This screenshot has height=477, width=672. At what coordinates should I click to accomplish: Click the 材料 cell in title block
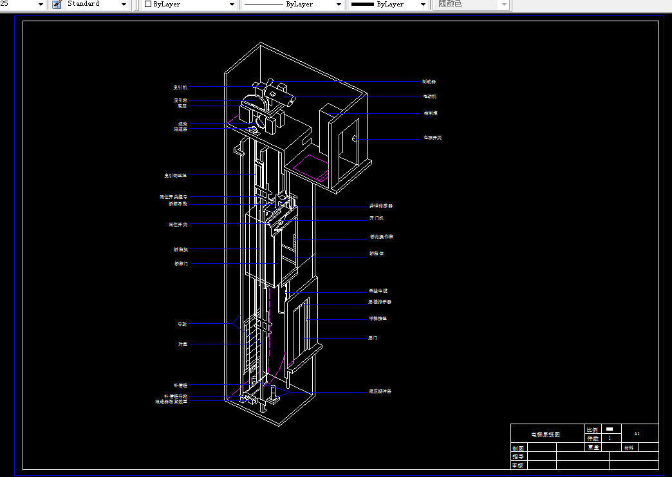(x=629, y=447)
